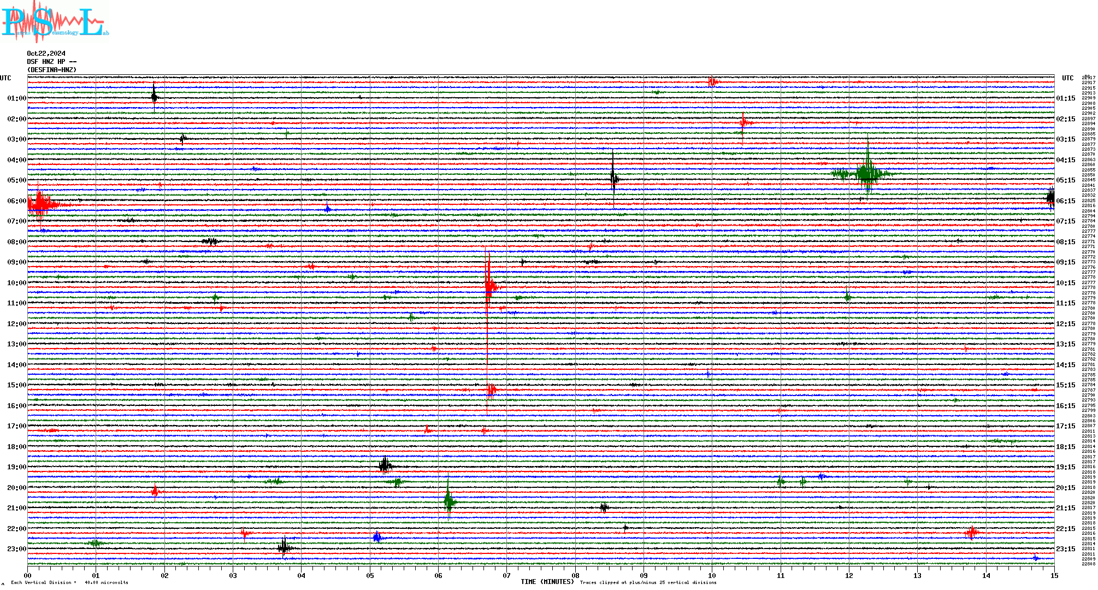Click the big red event at the 06:00 row start
The height and width of the screenshot is (590, 1098).
tap(41, 205)
